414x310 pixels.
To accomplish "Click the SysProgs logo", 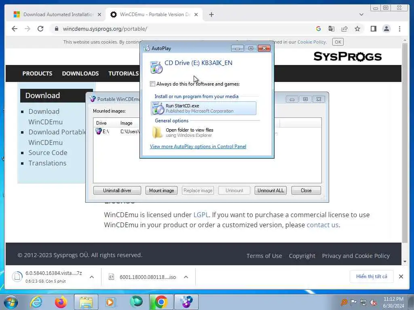I will (347, 57).
